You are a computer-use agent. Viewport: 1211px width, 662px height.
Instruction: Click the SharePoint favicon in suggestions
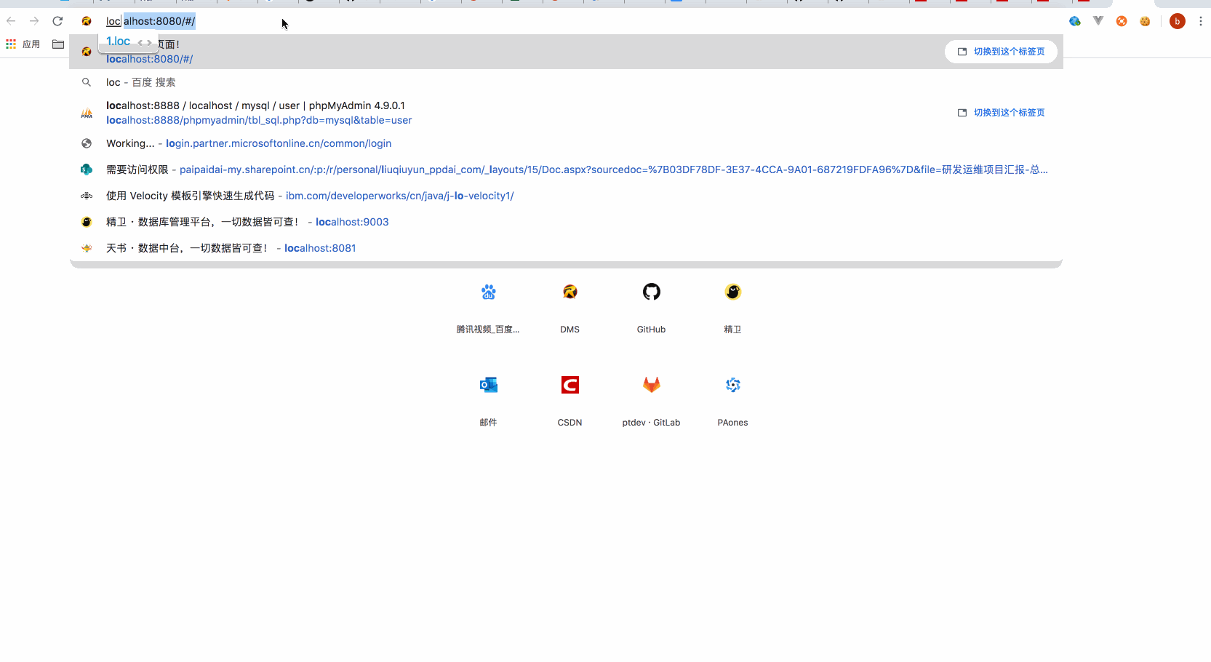point(87,170)
